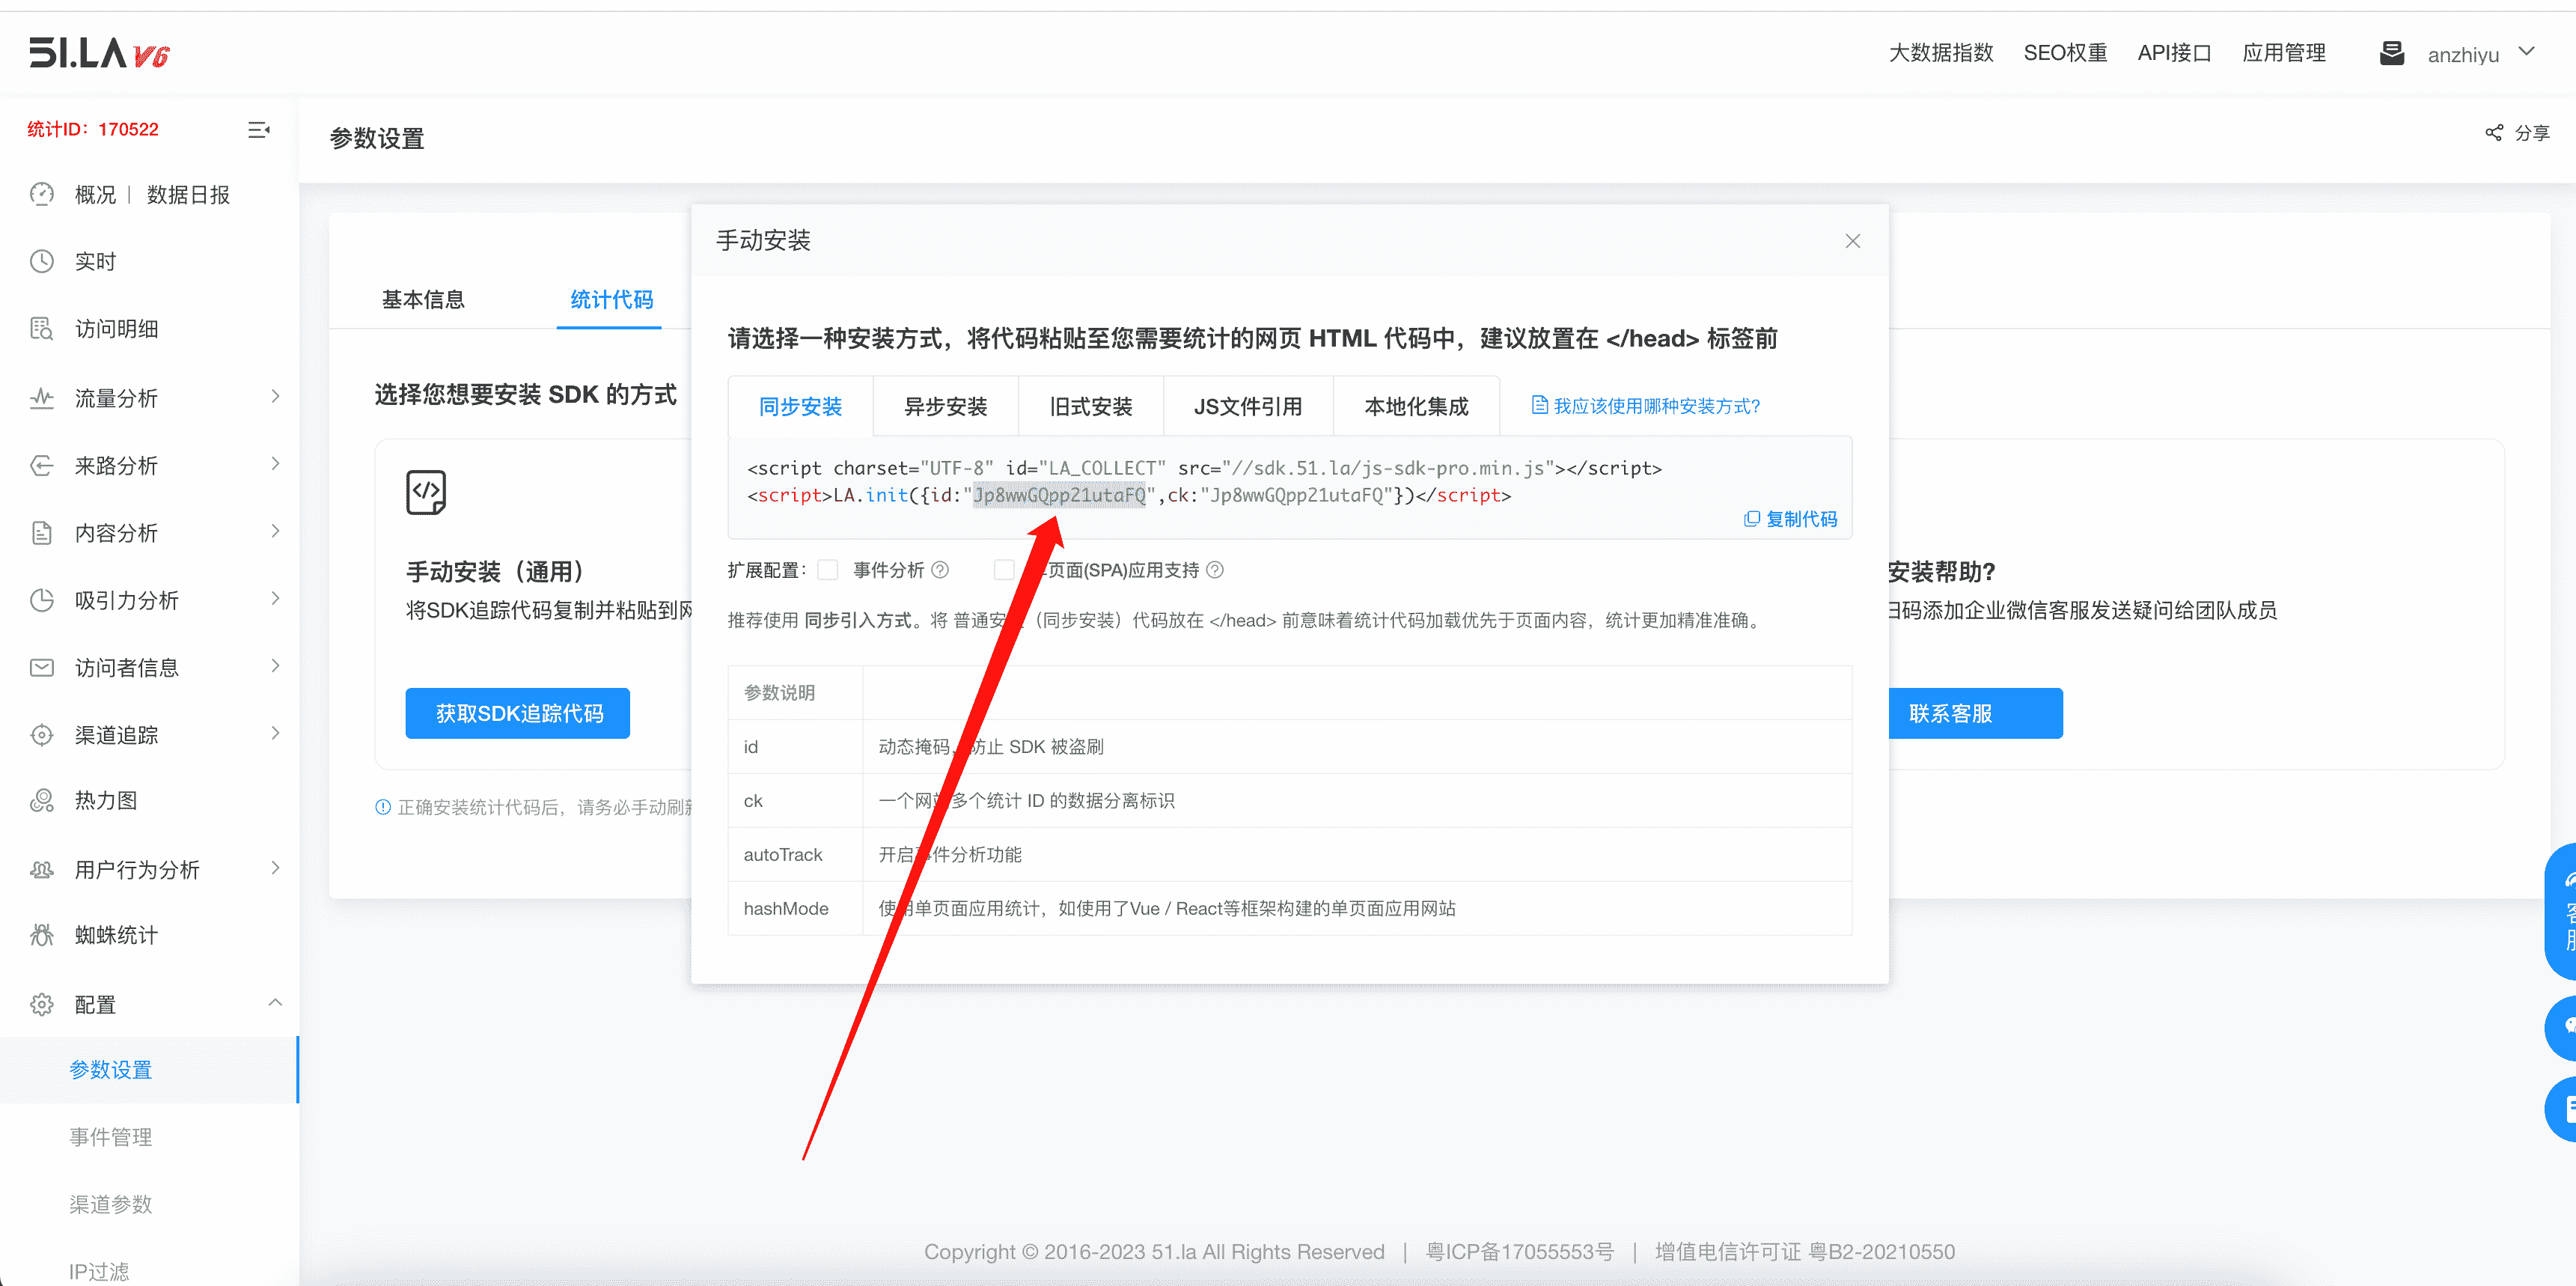
Task: Click the 访问者信息 envelope icon
Action: (42, 667)
